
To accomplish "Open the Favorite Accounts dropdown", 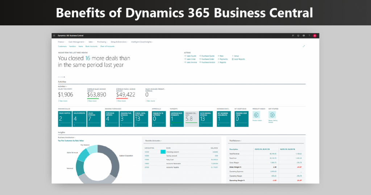I will [x=153, y=141].
